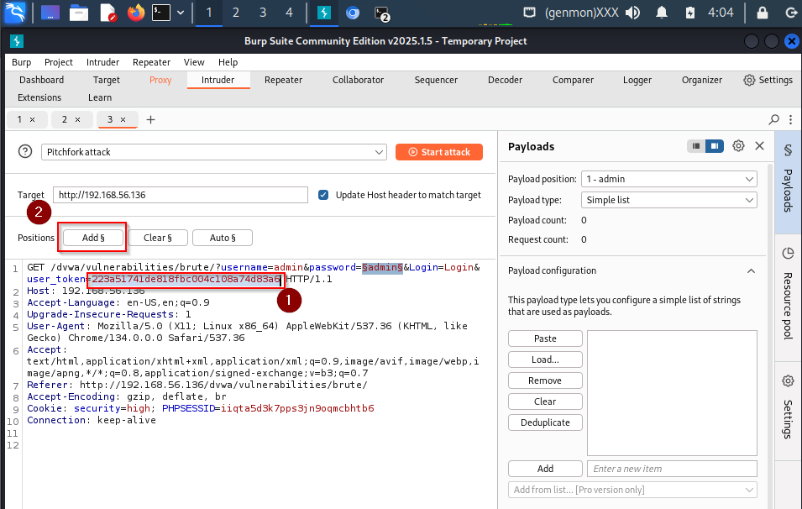The image size is (802, 509).
Task: Click the Auto § position button
Action: point(223,238)
